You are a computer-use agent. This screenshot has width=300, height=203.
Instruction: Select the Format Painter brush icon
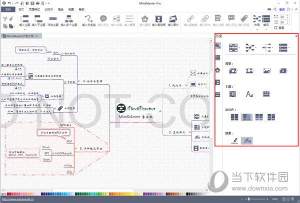(x=11, y=18)
